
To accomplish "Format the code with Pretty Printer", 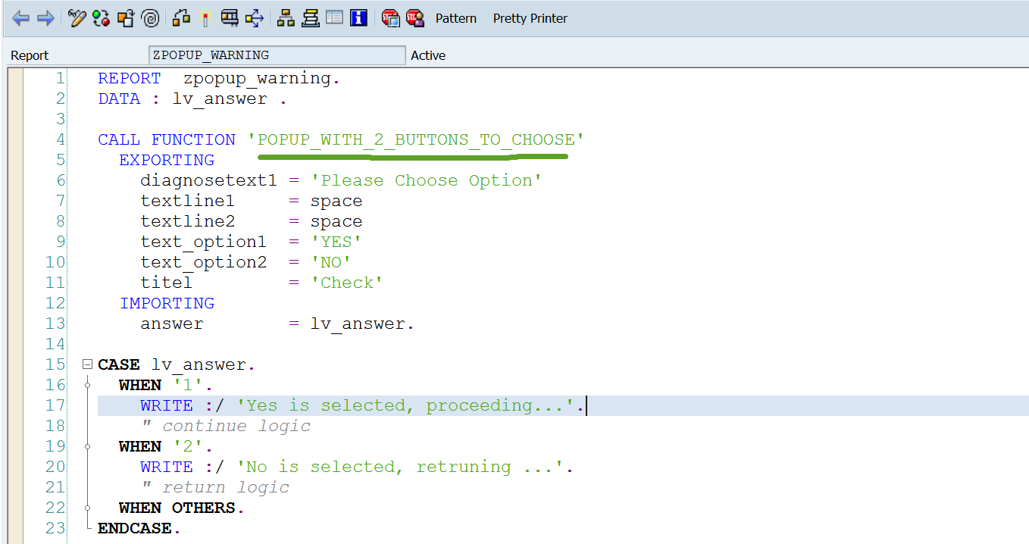I will 530,18.
